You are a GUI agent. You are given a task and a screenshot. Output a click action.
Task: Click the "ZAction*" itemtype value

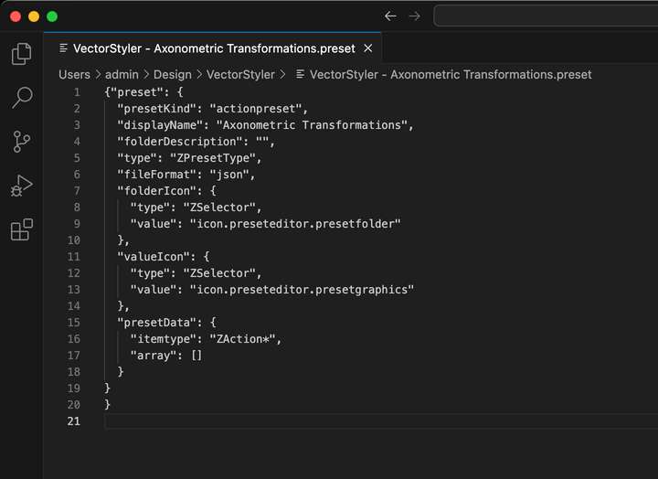242,339
